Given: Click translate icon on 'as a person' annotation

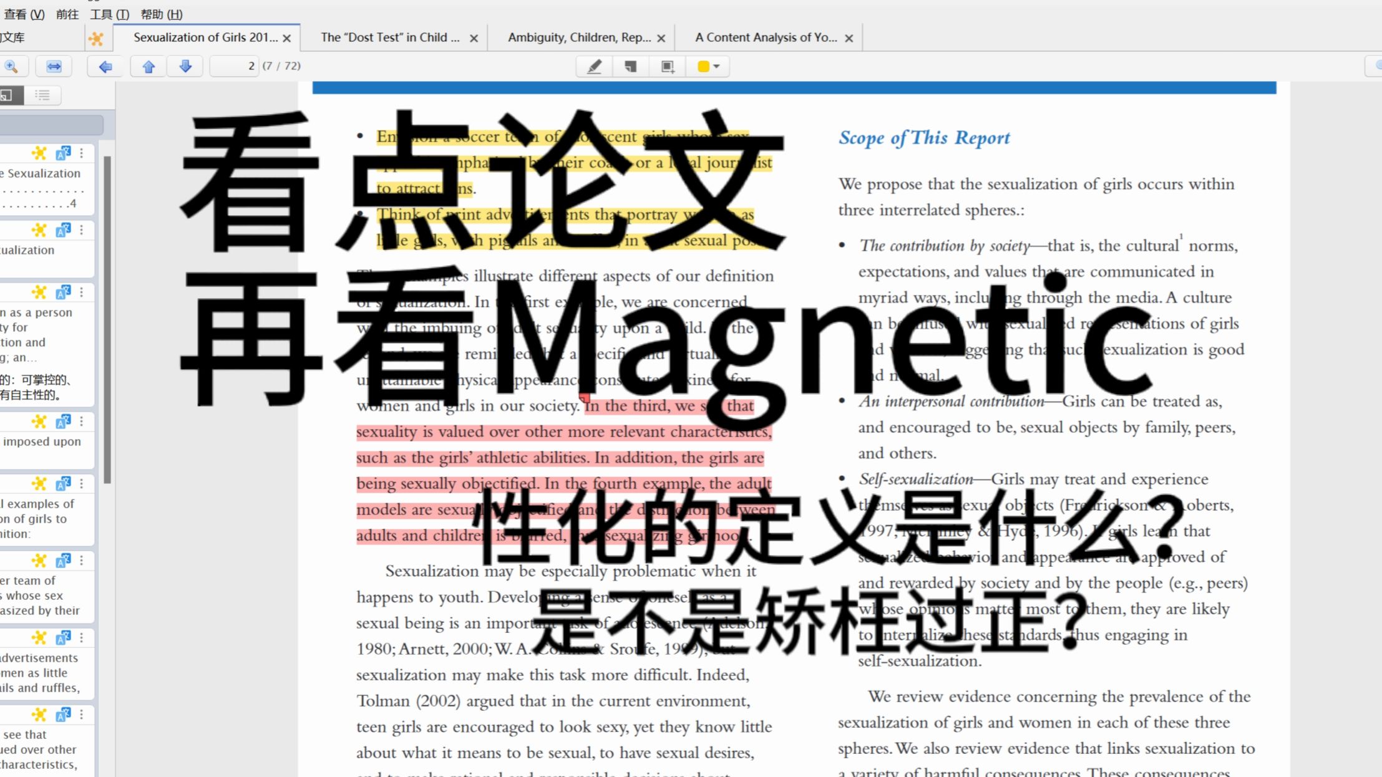Looking at the screenshot, I should [x=63, y=292].
